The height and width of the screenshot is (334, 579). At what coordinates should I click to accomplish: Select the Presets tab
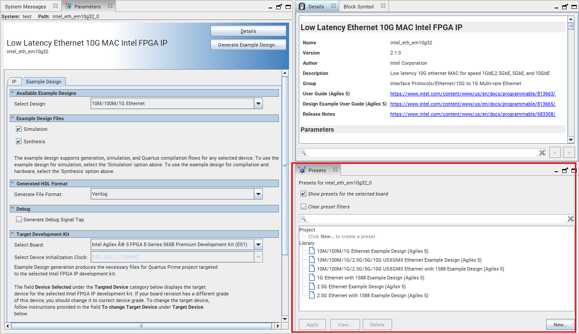click(317, 170)
